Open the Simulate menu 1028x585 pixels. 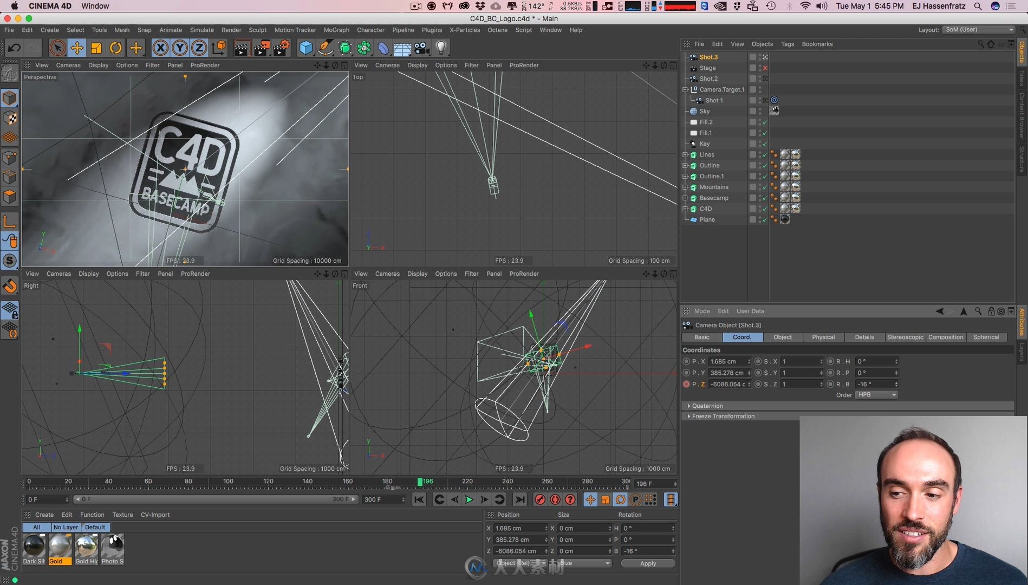pyautogui.click(x=201, y=30)
